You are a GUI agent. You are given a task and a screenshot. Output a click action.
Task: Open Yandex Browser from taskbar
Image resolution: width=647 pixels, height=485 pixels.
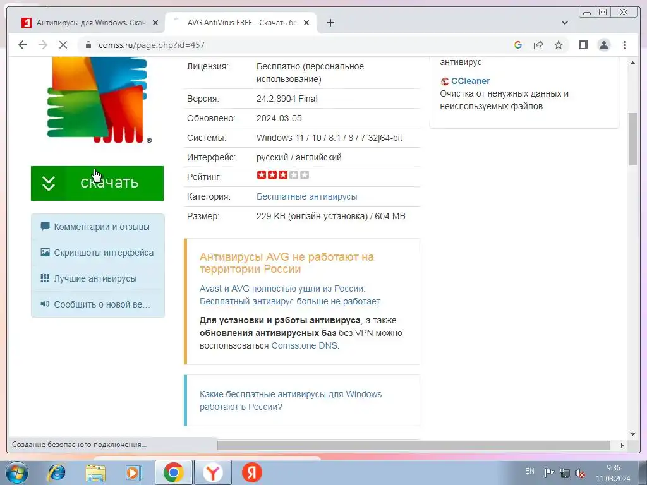(212, 472)
